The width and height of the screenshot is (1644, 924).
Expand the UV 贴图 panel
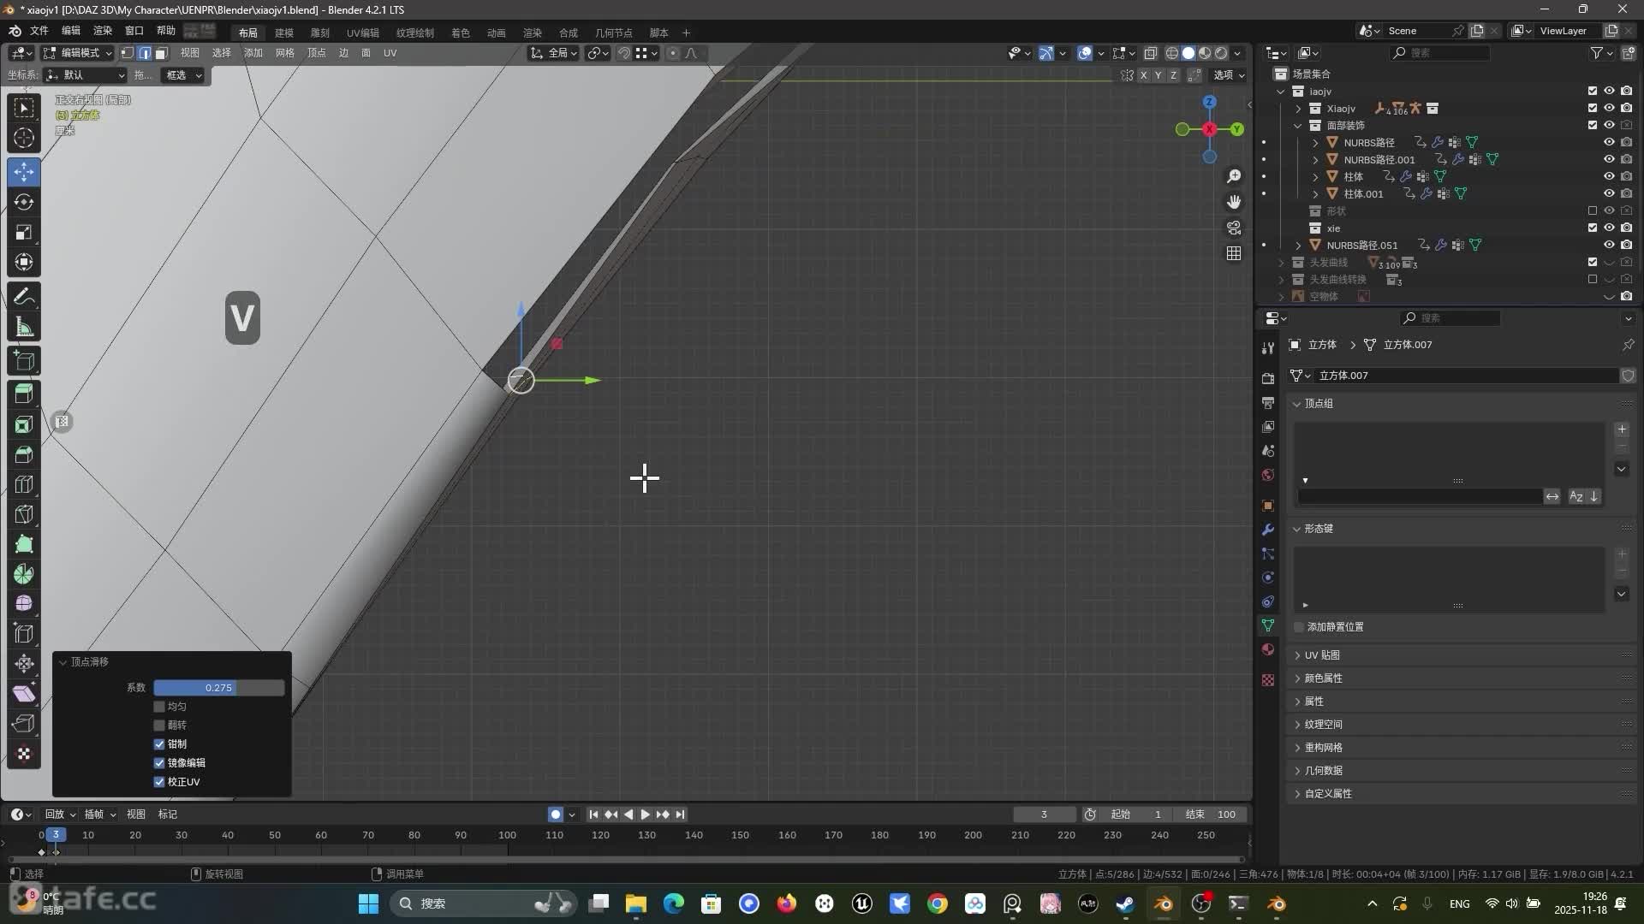click(1322, 655)
